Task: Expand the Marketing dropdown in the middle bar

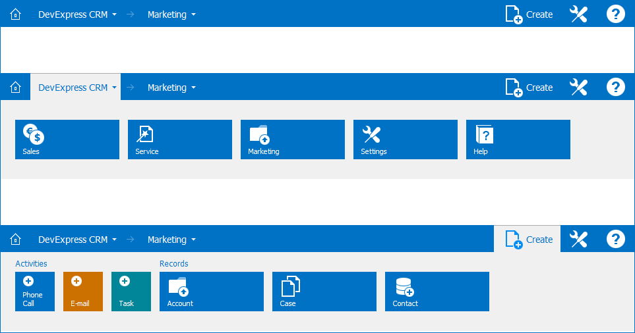Action: 171,88
